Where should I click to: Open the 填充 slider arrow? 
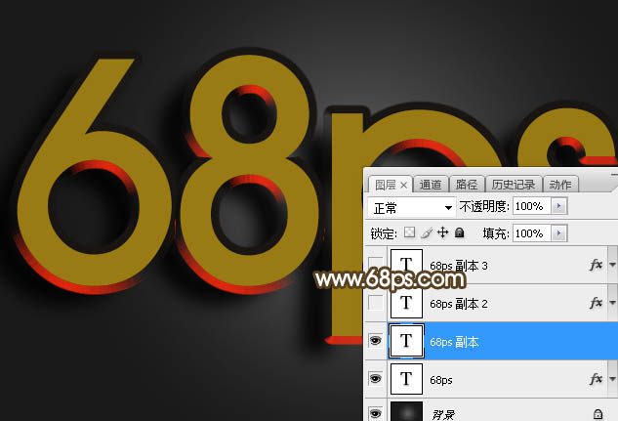point(558,233)
